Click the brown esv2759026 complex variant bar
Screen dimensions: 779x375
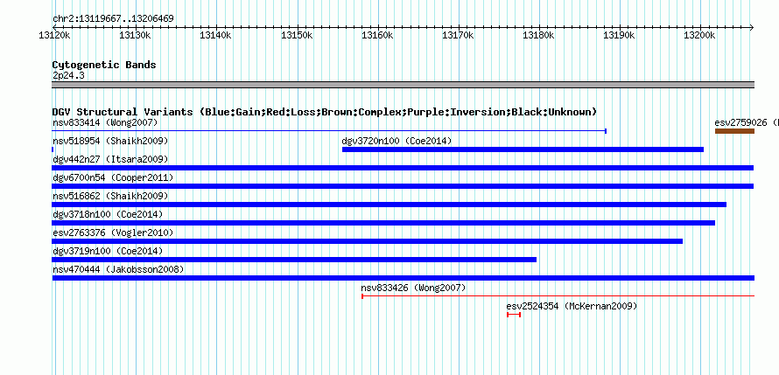[734, 131]
